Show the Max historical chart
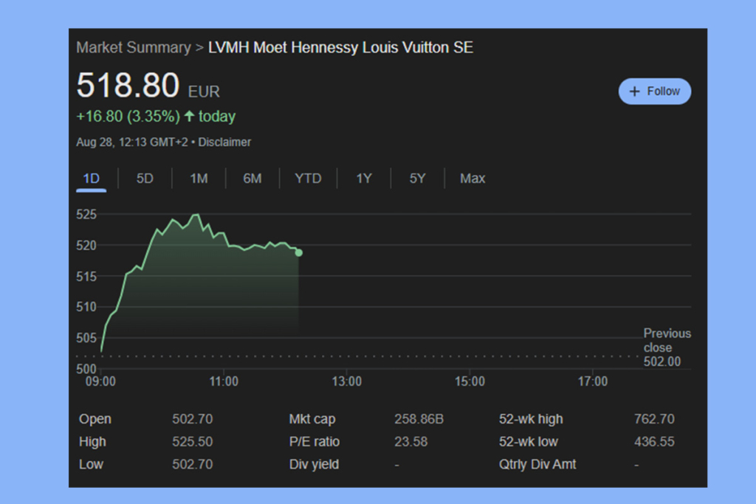This screenshot has width=756, height=504. 472,179
